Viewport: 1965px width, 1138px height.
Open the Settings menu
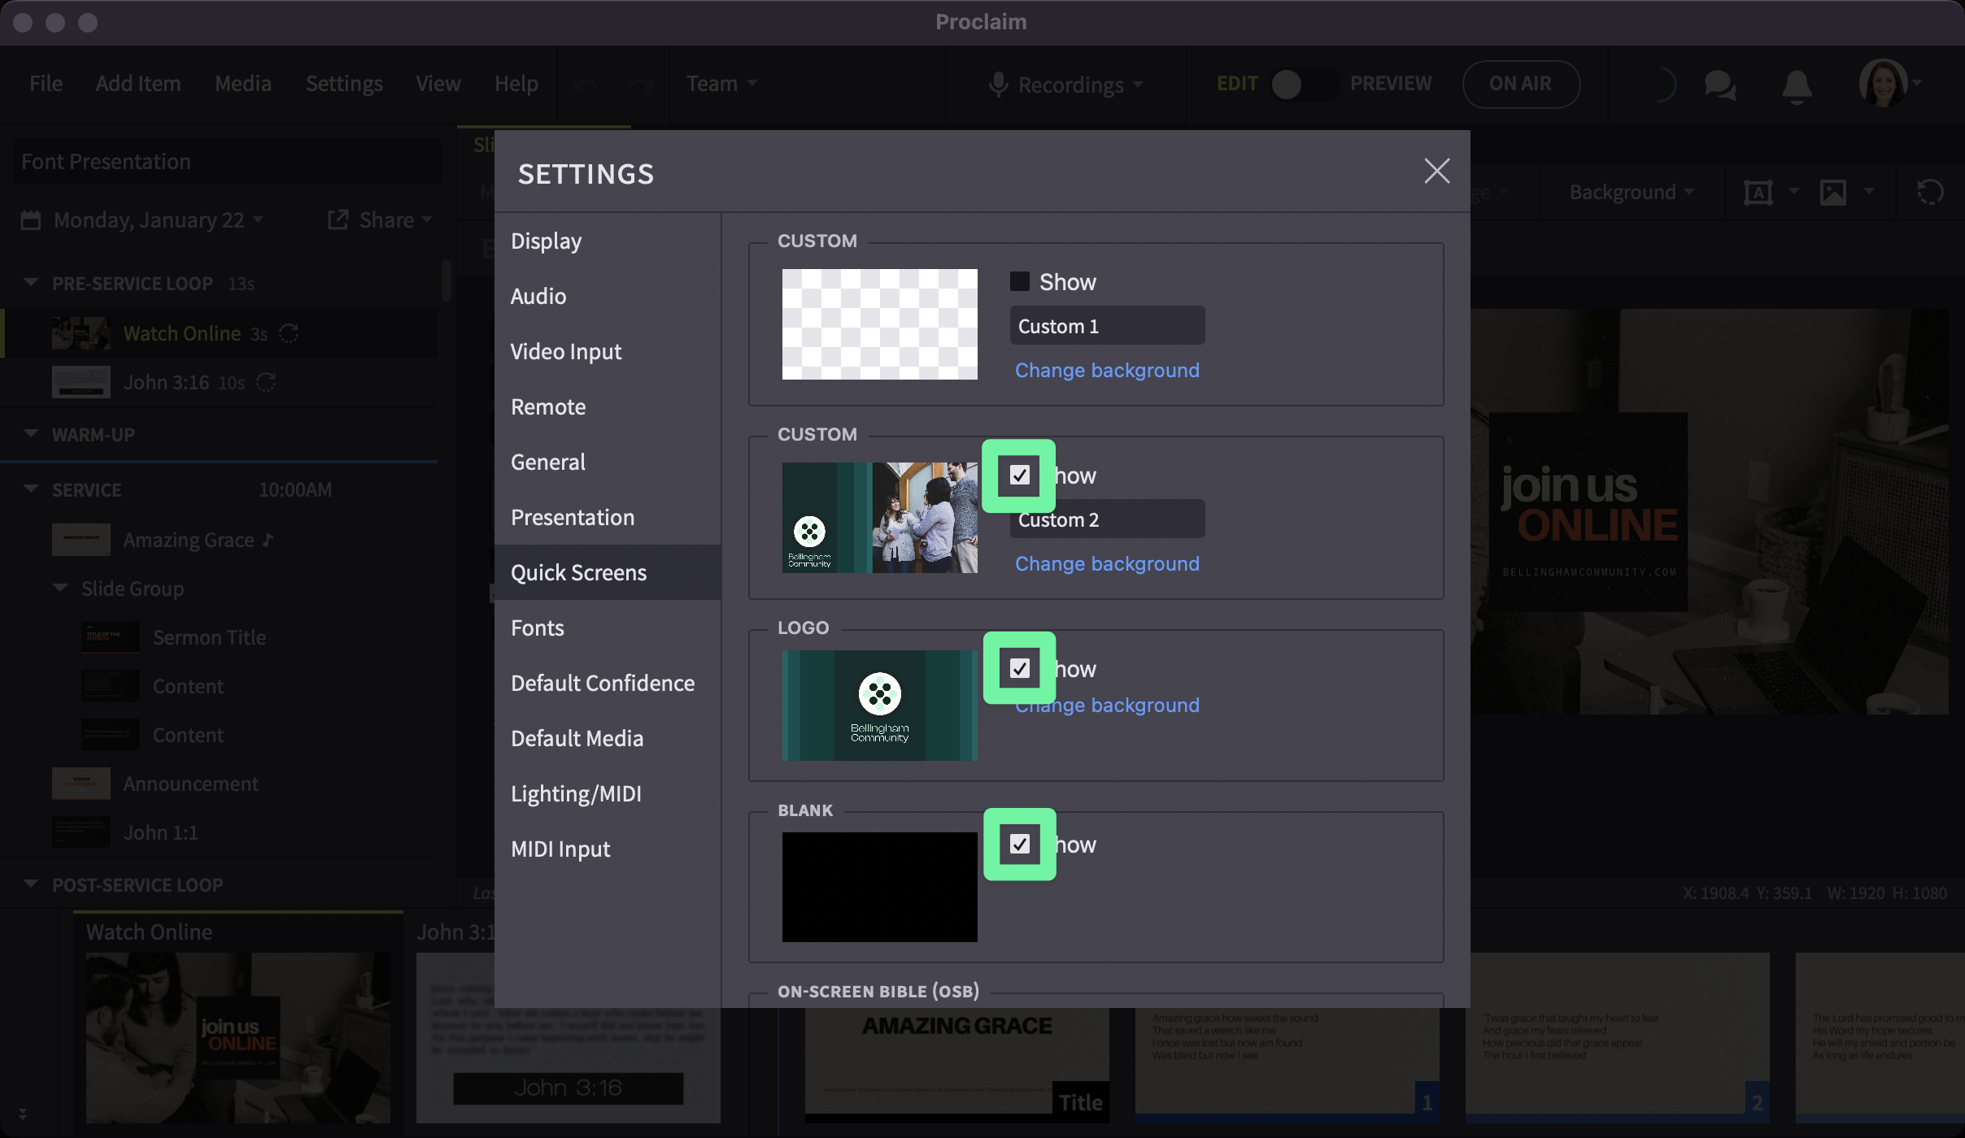(x=344, y=84)
